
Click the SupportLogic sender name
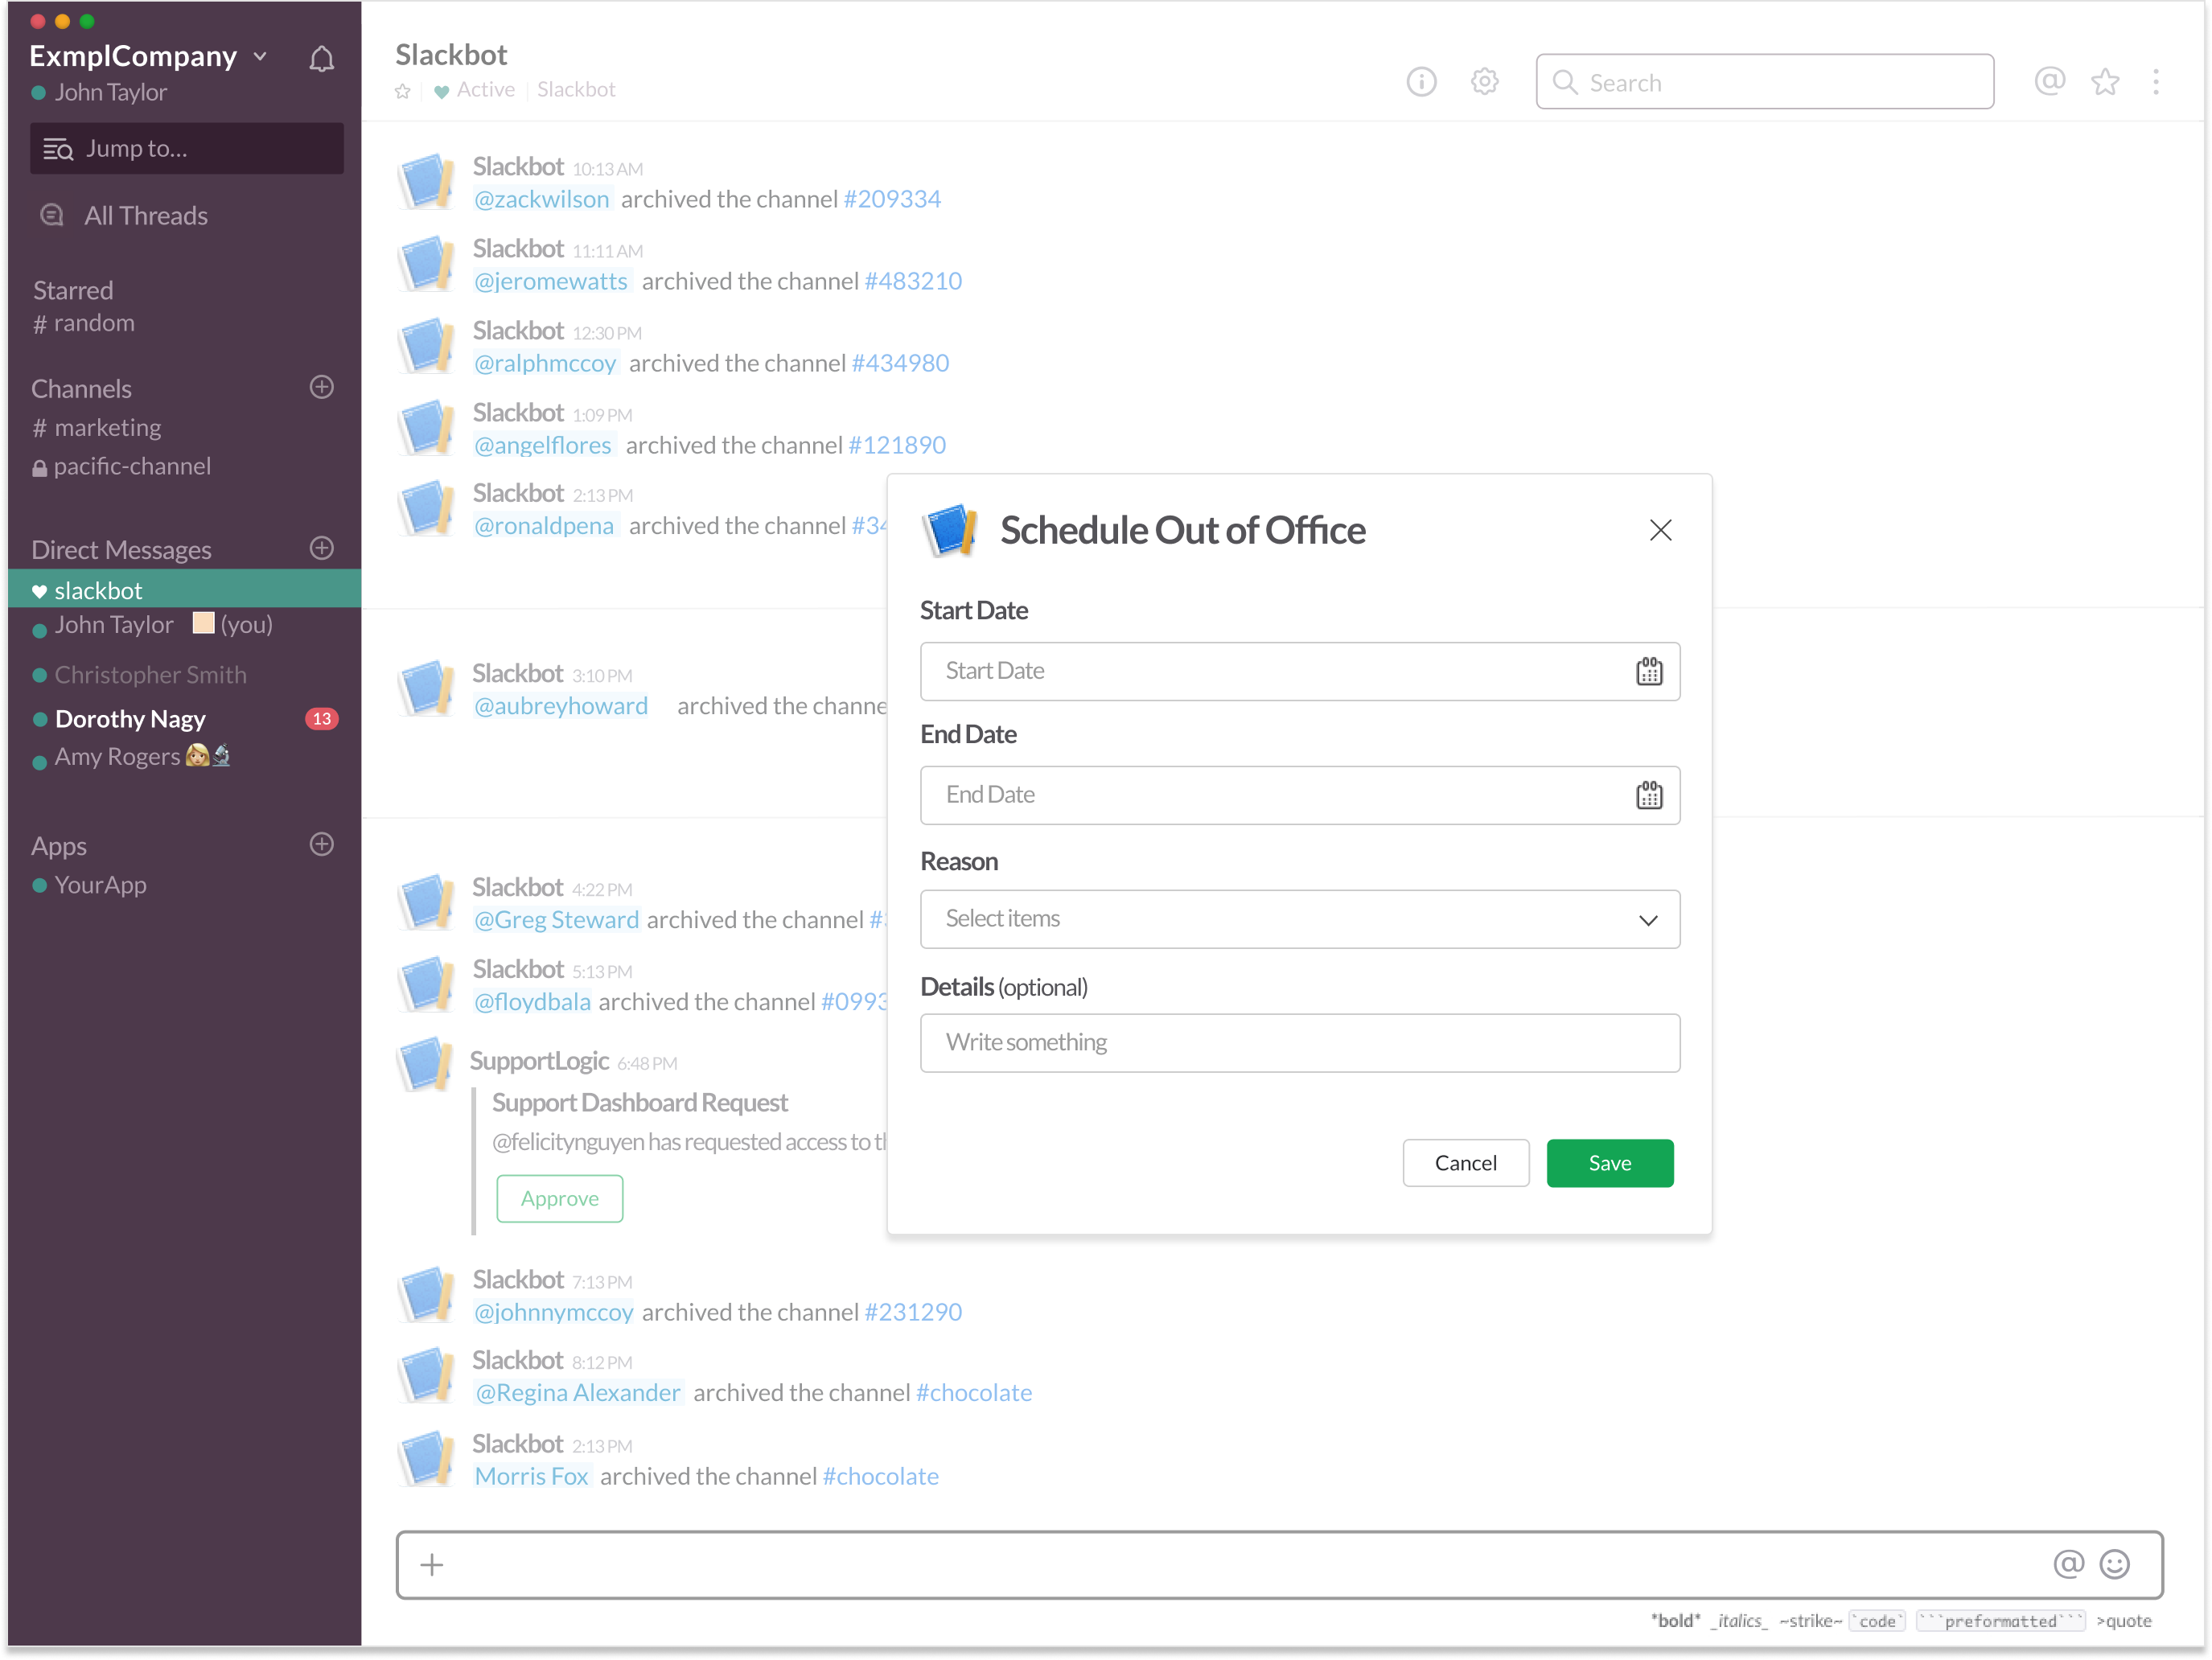pos(540,1061)
